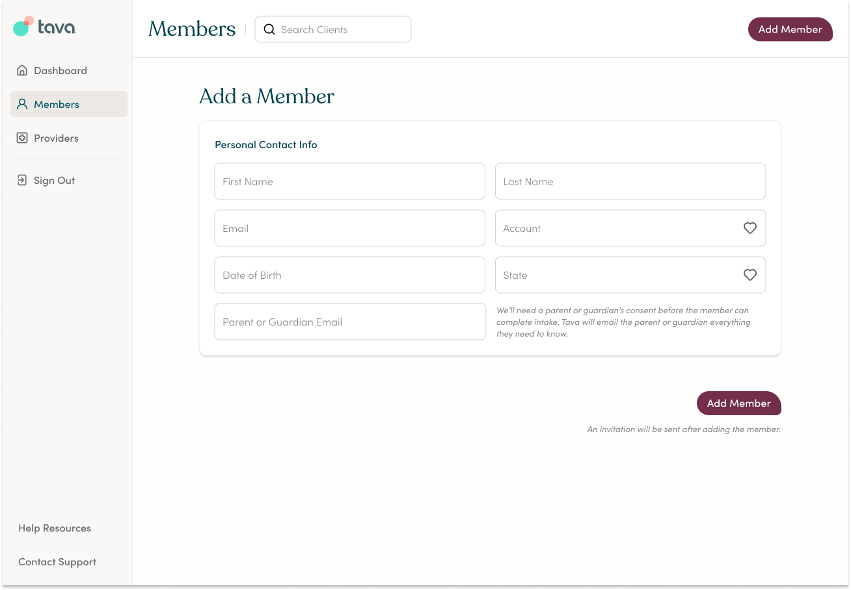Select the Members person icon

[x=22, y=104]
